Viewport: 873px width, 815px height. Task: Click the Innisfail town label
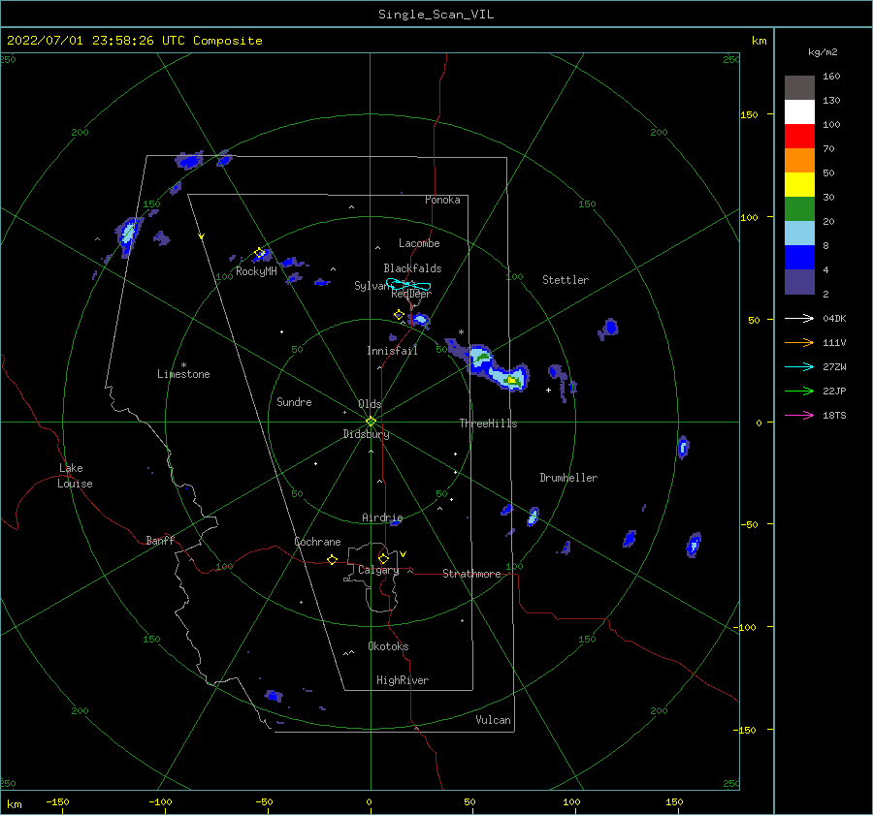point(392,351)
